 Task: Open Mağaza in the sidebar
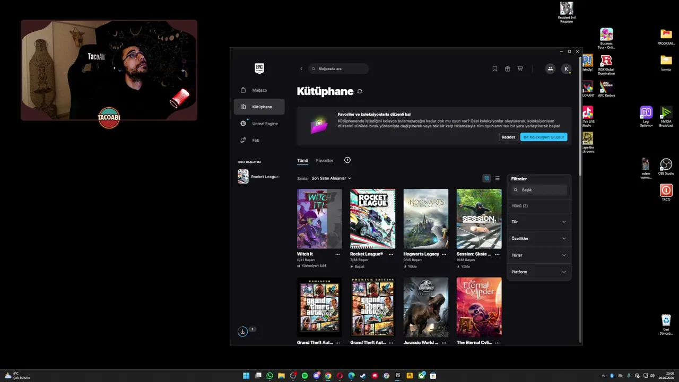pyautogui.click(x=259, y=90)
